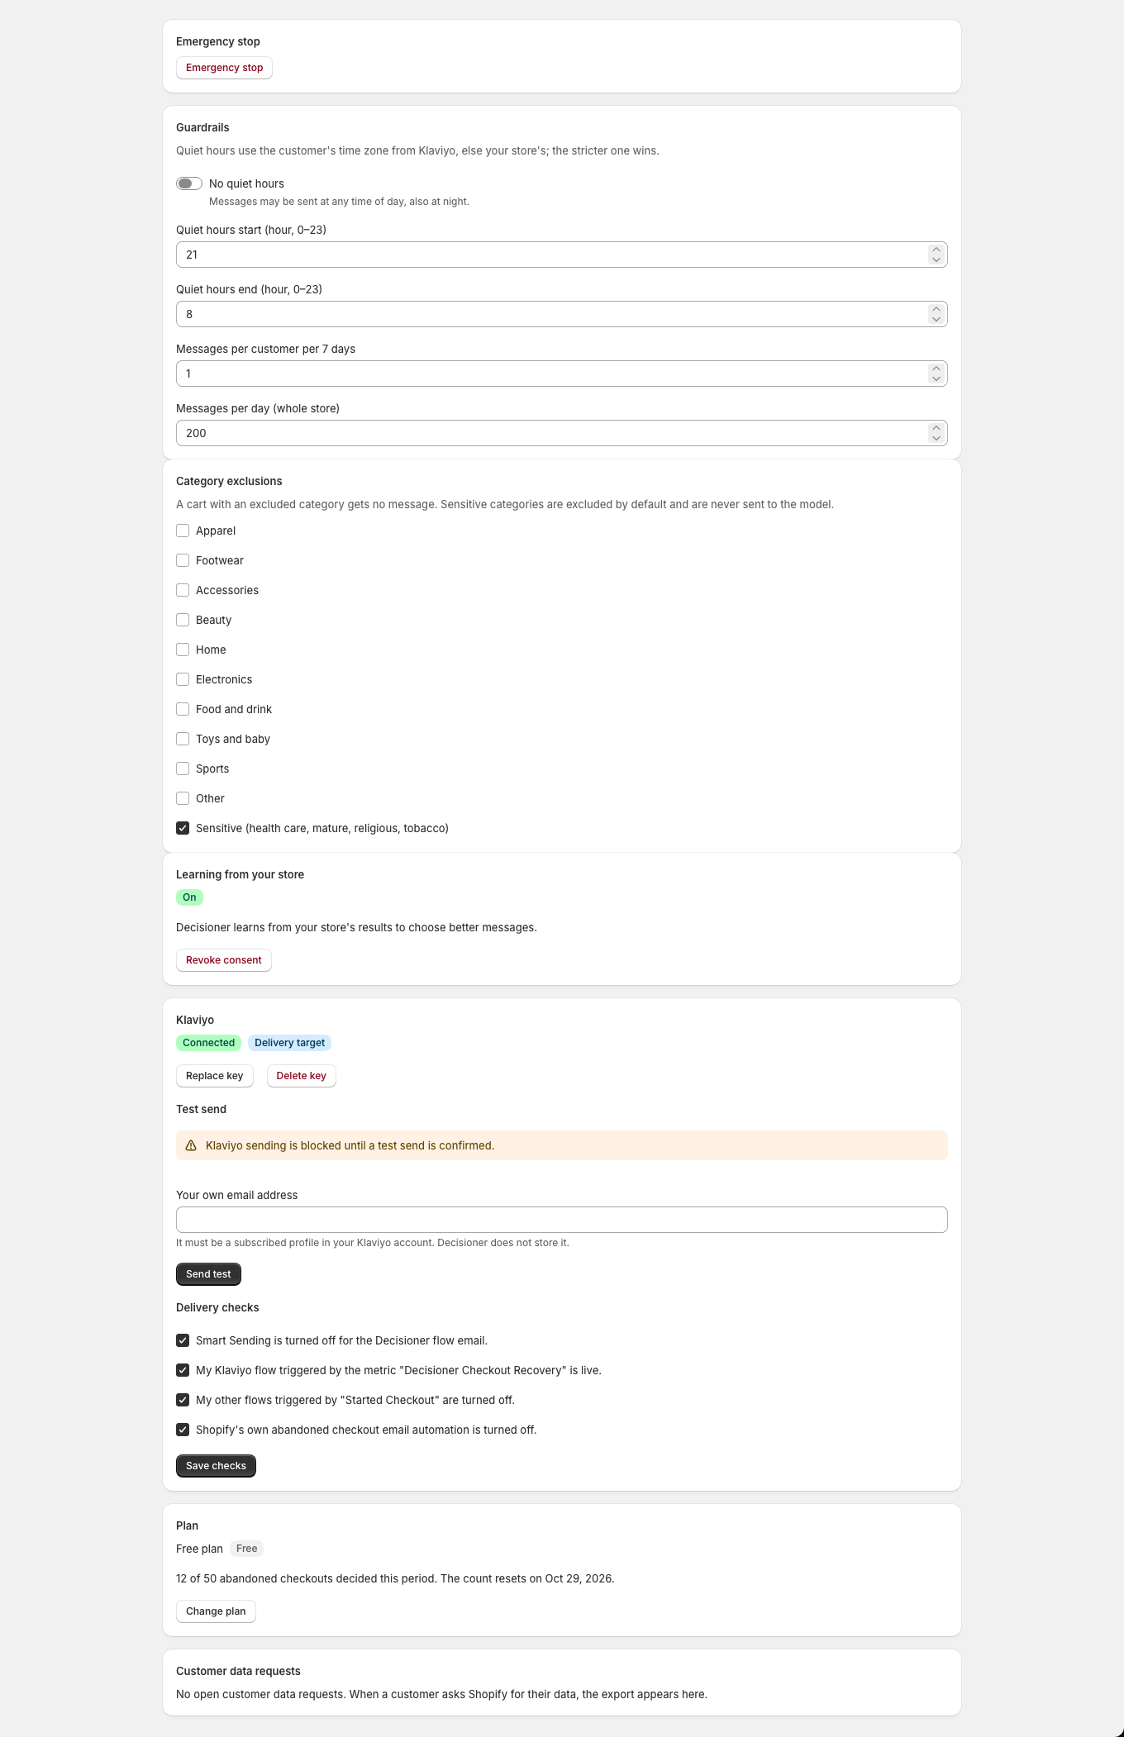Viewport: 1124px width, 1737px height.
Task: Click the "Klaviyo sending is blocked" warning text
Action: (350, 1145)
